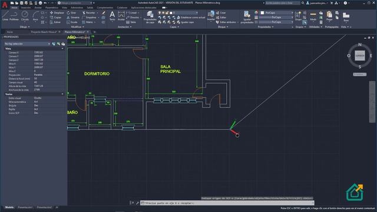Click the Girar (rotate) tool
The height and width of the screenshot is (212, 377).
pyautogui.click(x=71, y=13)
